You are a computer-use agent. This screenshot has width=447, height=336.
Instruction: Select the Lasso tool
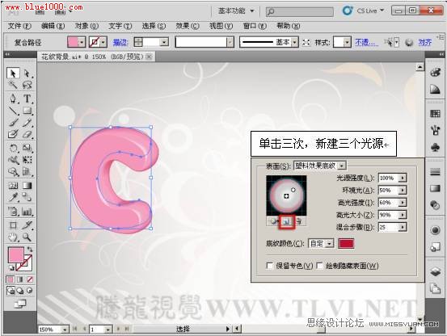pyautogui.click(x=27, y=85)
